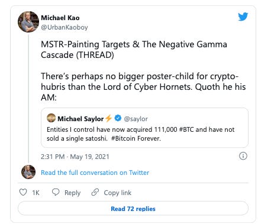Click the heart like icon
Screen dimensions: 258x224
point(23,192)
